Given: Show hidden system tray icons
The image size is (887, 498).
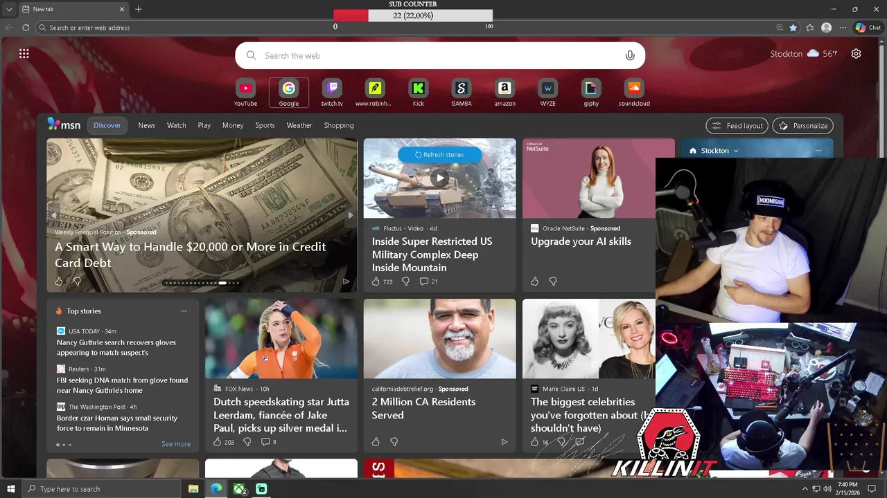Looking at the screenshot, I should point(805,489).
